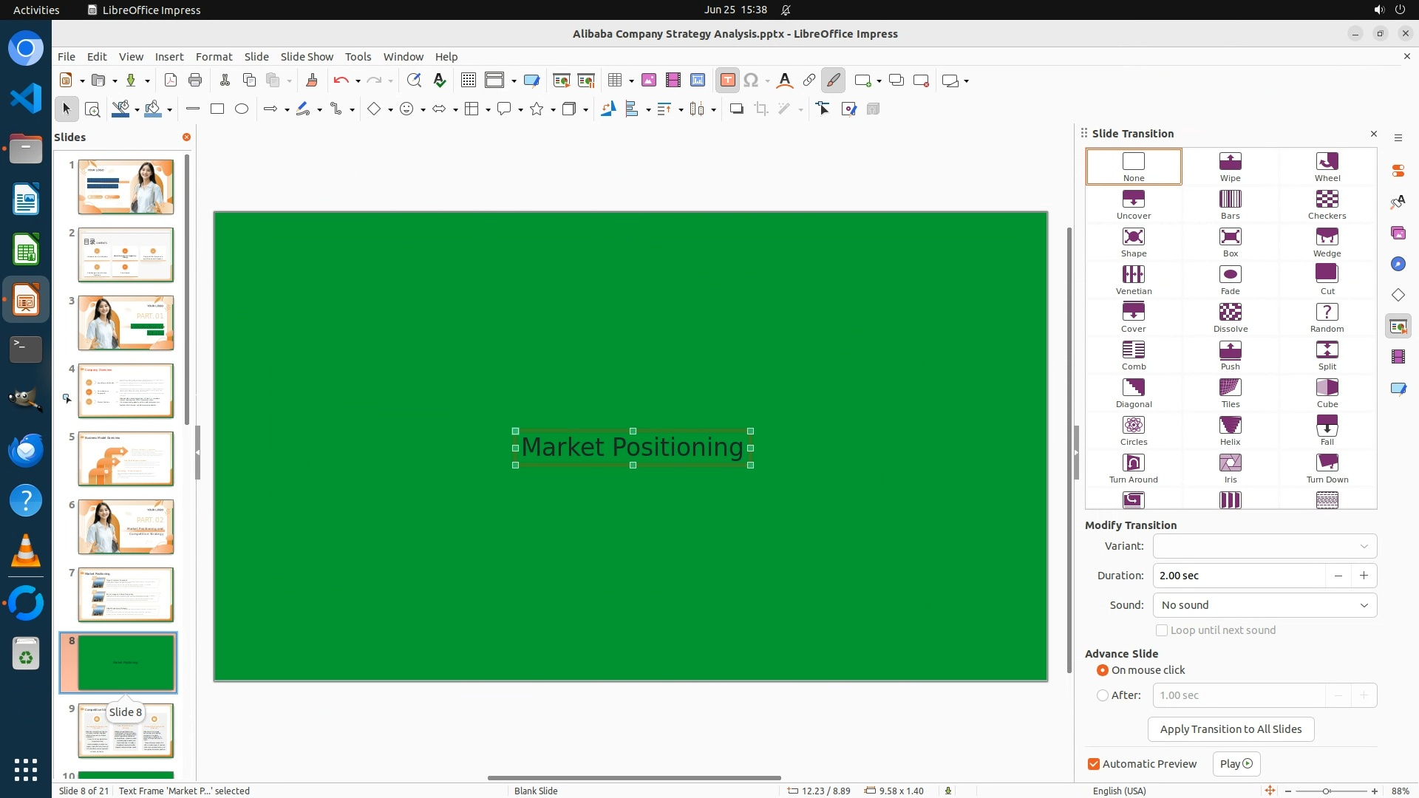Click the Display Grid toolbar icon
The width and height of the screenshot is (1419, 798).
click(468, 81)
